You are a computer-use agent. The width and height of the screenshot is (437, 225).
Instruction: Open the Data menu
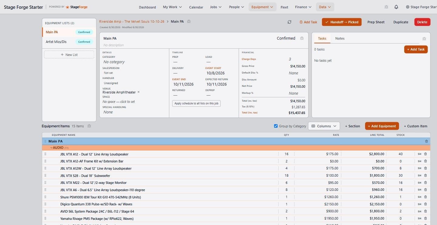(x=325, y=7)
